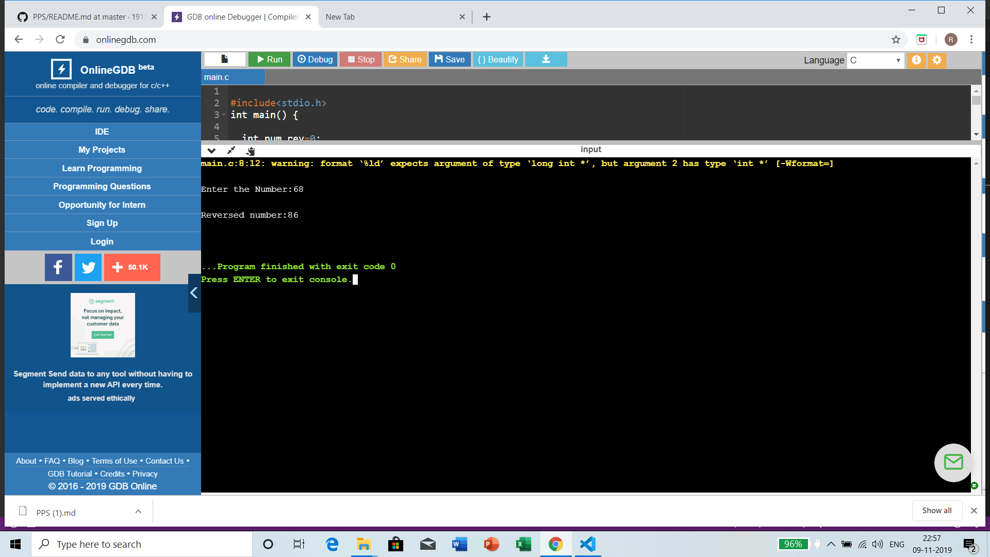Shrink console with the compress arrows icon

[x=231, y=151]
